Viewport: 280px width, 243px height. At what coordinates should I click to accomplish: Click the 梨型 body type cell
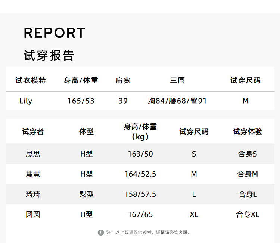pos(87,194)
